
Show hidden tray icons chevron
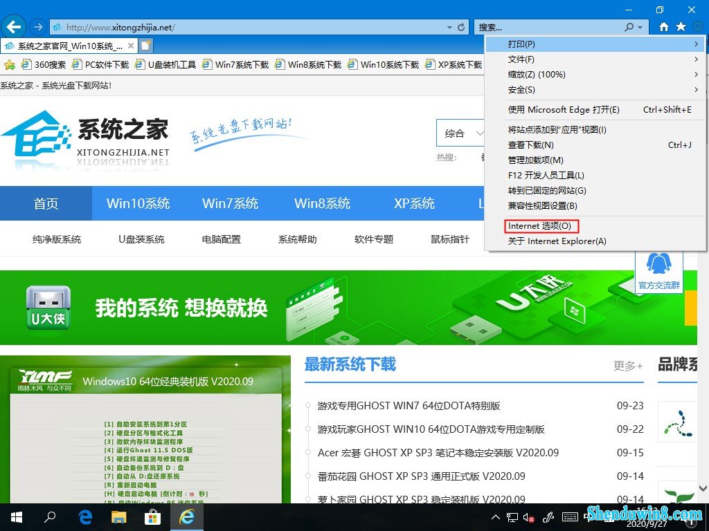pyautogui.click(x=496, y=517)
